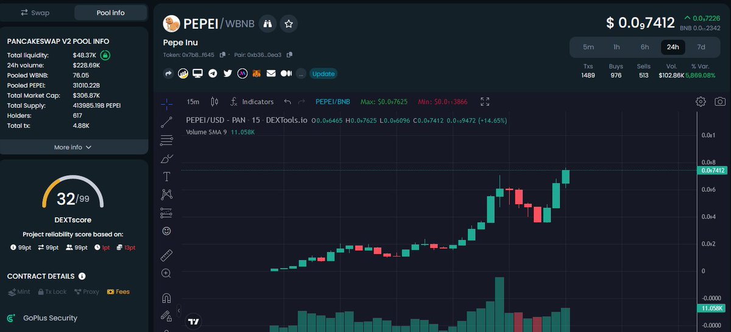
Task: Toggle magnet snapping mode
Action: coord(166,298)
